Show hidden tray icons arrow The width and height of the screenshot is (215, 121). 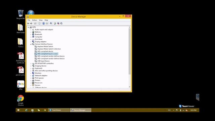174,110
